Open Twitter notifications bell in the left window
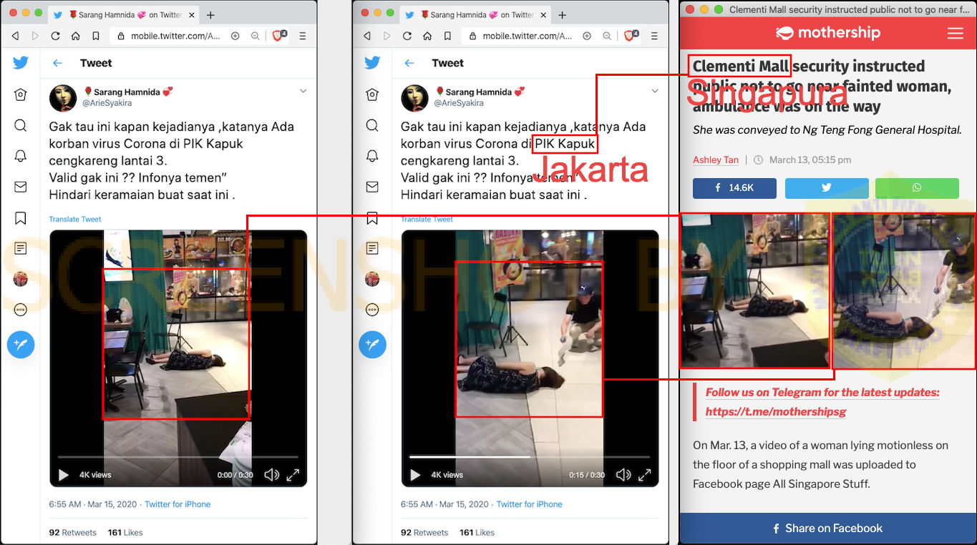Image resolution: width=977 pixels, height=545 pixels. [21, 156]
